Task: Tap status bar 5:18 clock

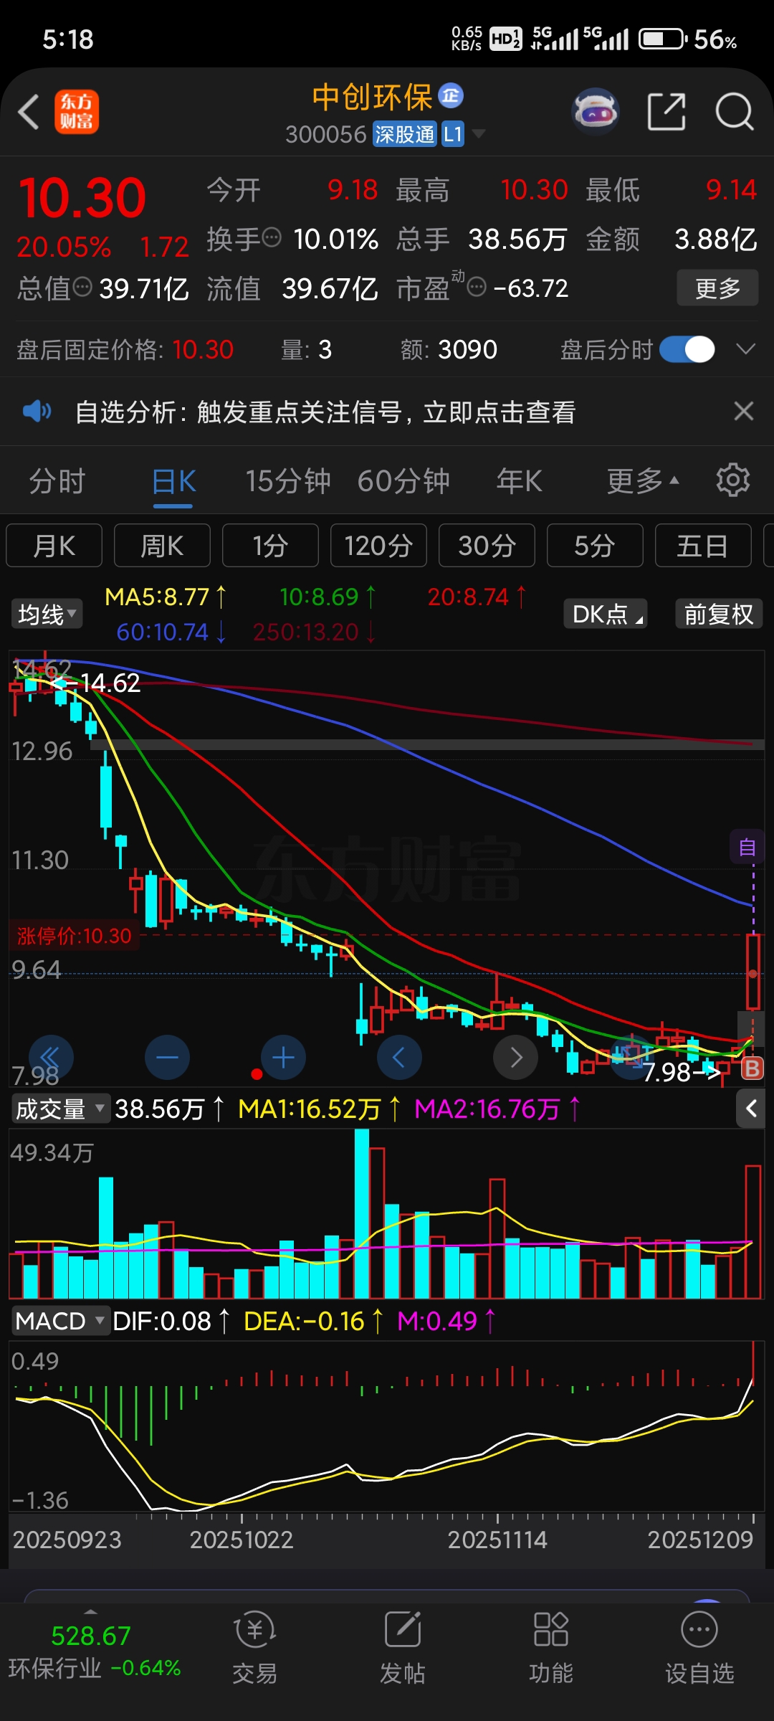Action: coord(68,39)
